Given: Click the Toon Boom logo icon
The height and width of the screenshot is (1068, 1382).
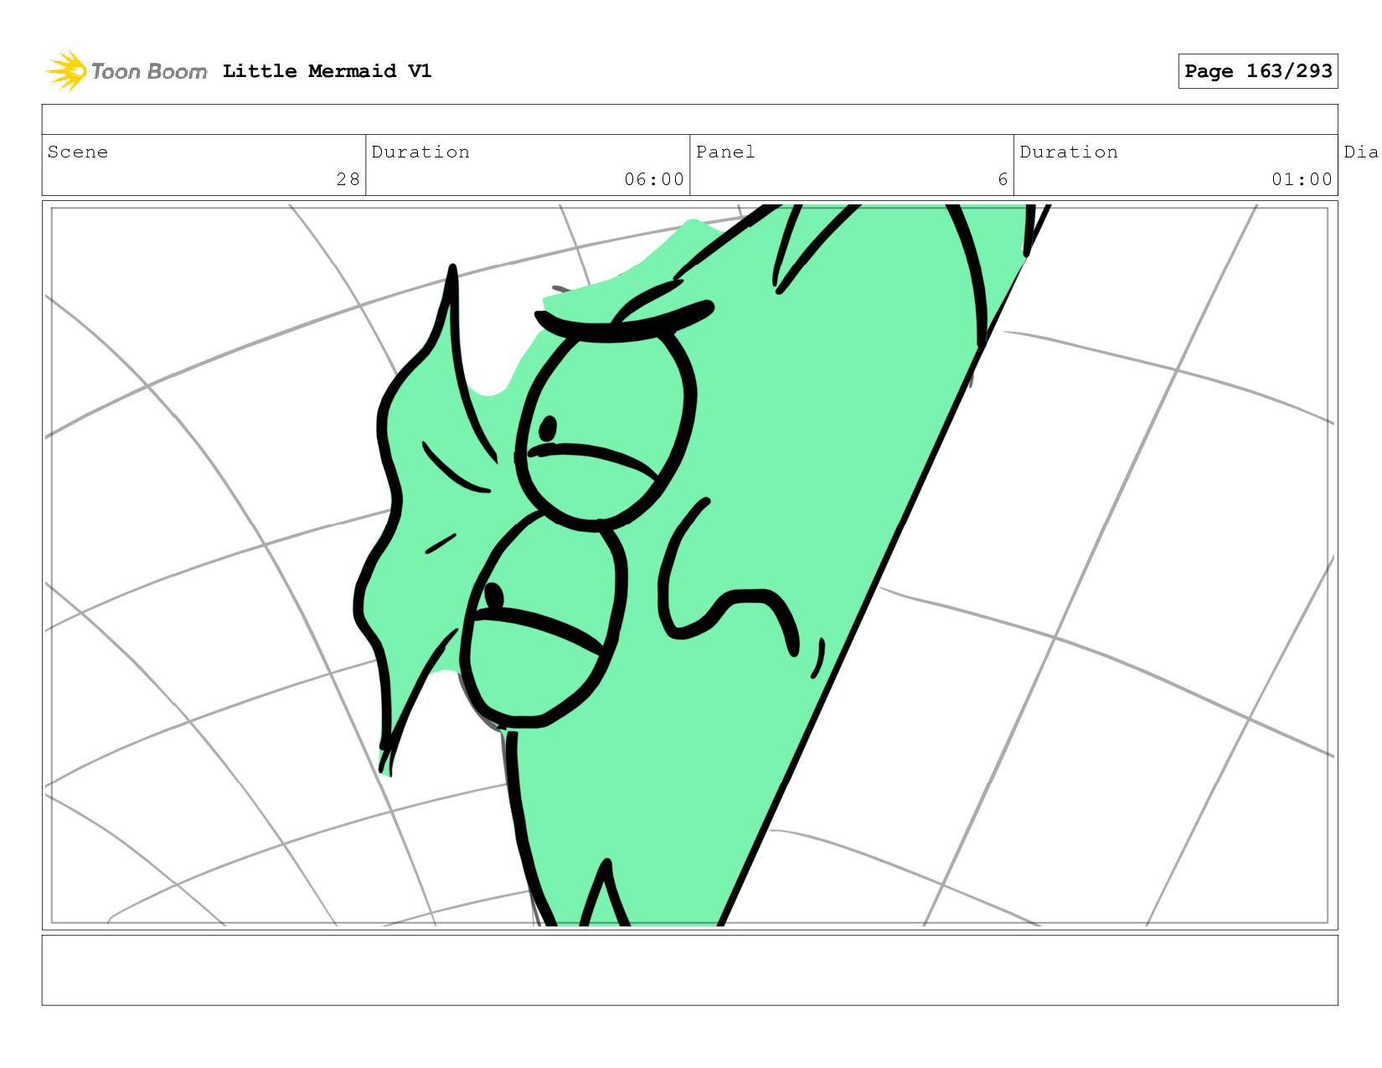Looking at the screenshot, I should tap(65, 71).
